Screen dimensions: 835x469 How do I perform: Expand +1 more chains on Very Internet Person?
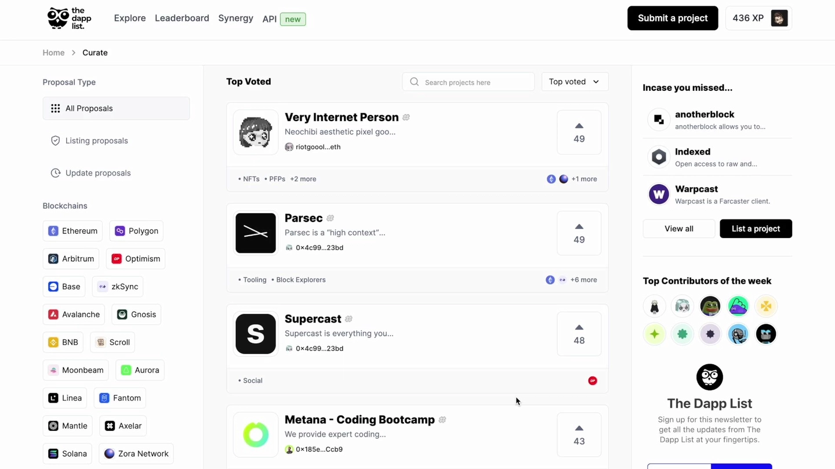tap(584, 179)
